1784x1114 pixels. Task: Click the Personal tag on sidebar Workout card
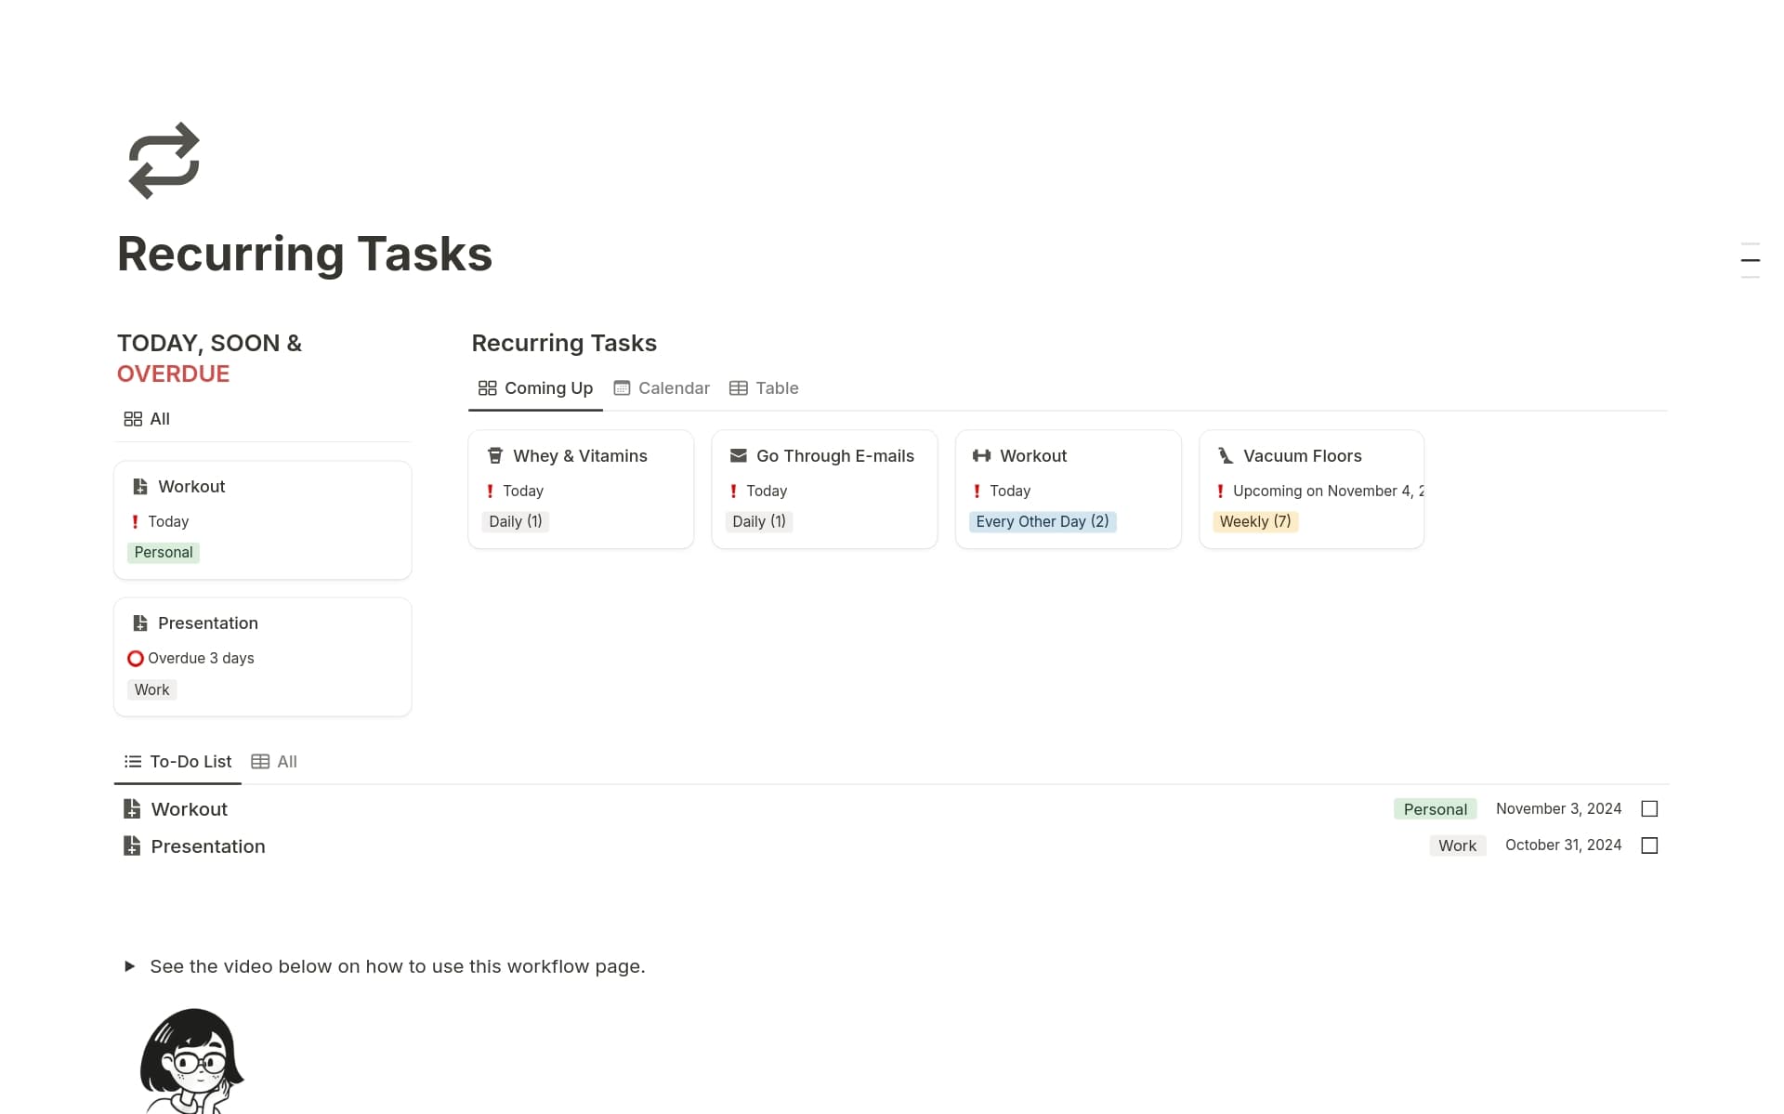click(164, 553)
